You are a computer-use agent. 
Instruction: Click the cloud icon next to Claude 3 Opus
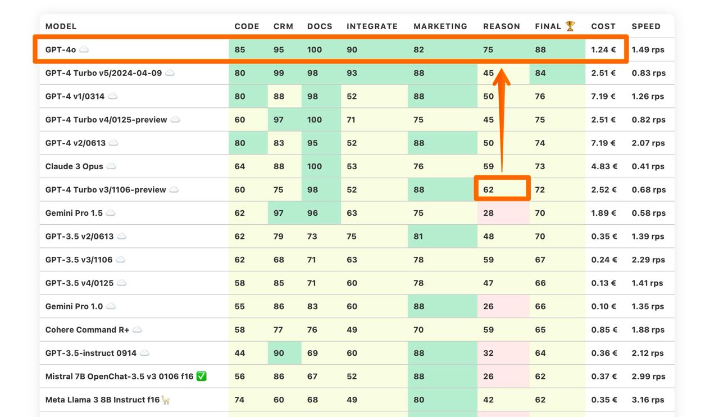pos(111,166)
